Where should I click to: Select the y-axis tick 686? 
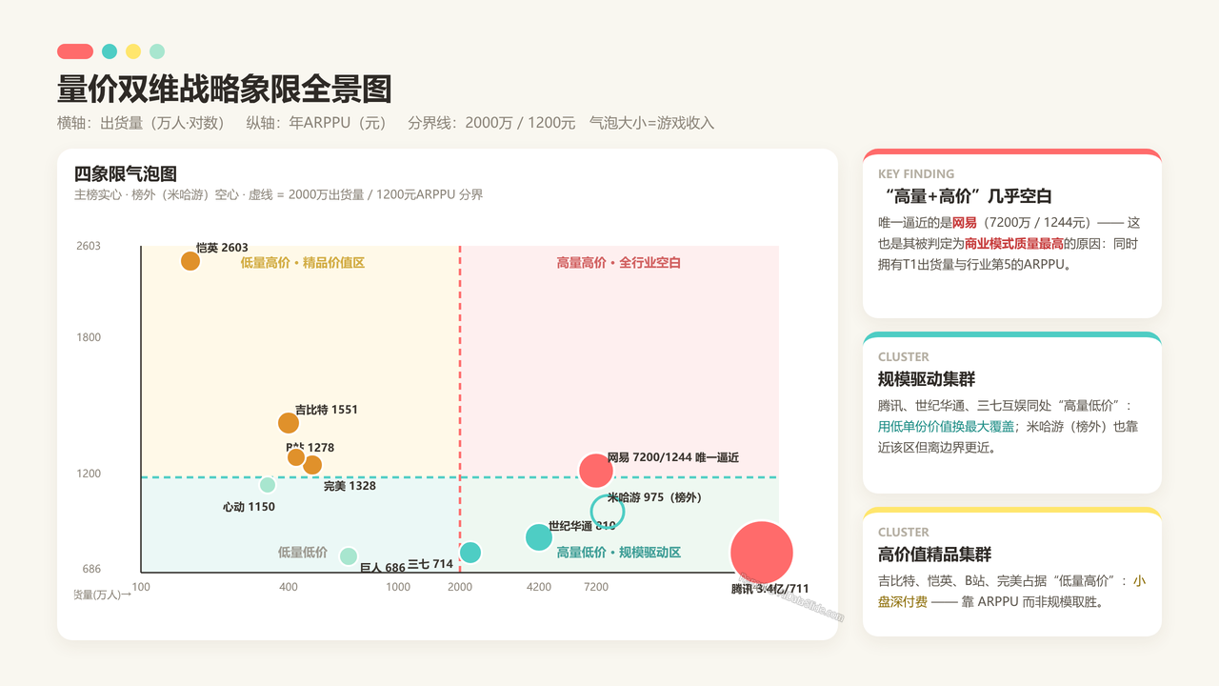(x=91, y=569)
